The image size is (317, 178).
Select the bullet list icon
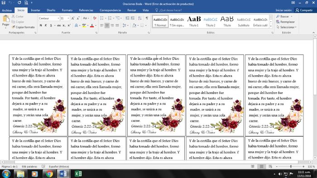pos(102,18)
